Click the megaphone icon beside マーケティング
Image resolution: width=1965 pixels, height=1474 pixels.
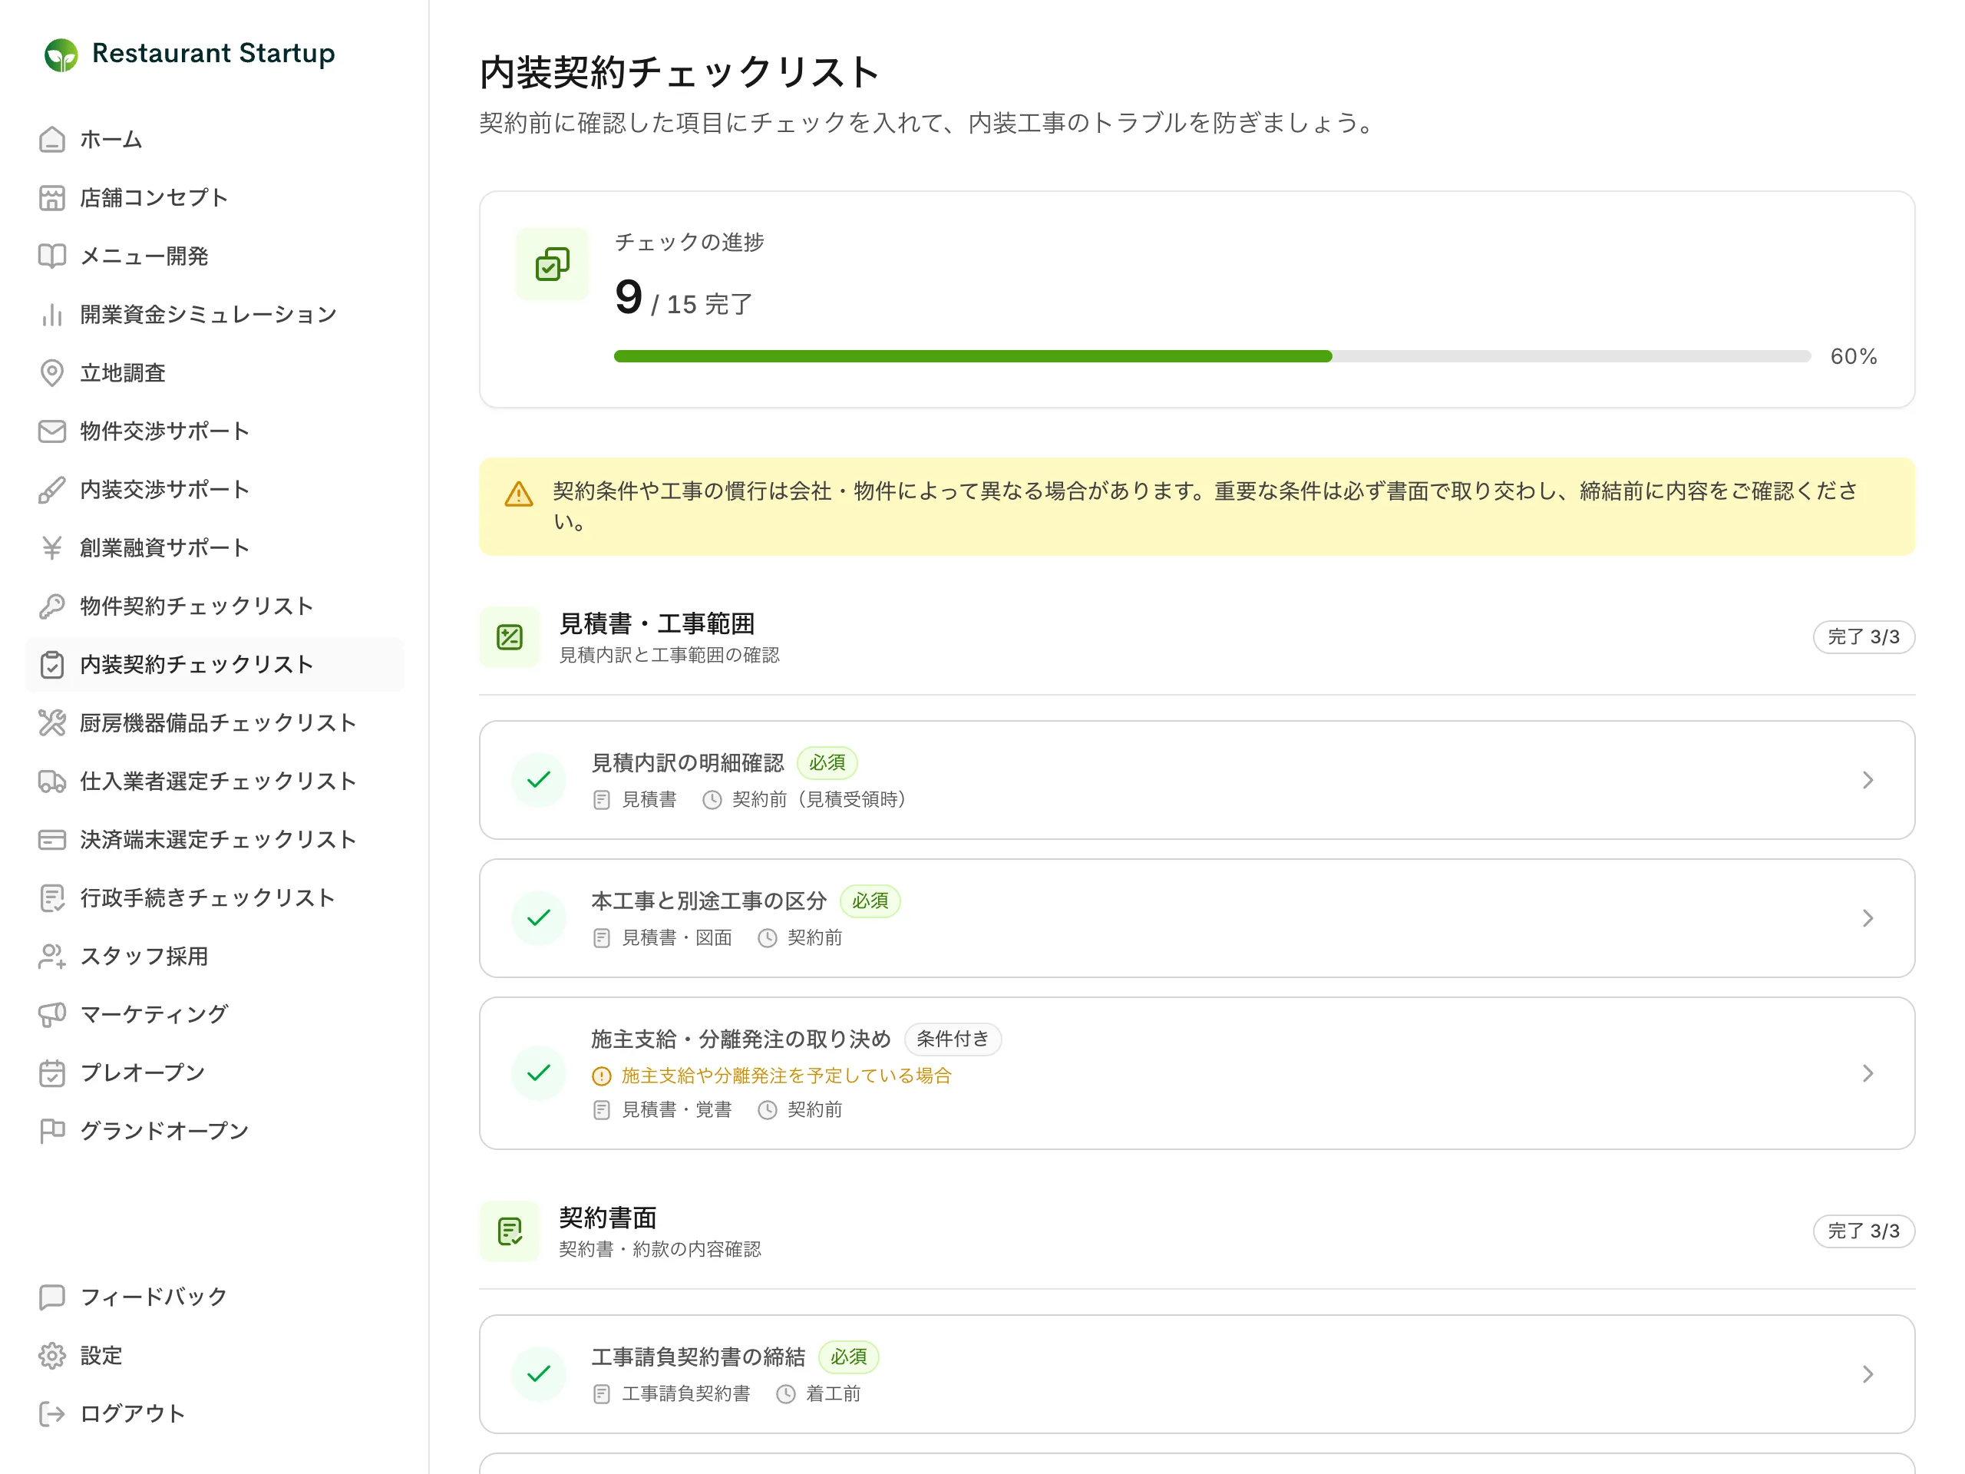click(x=52, y=1015)
